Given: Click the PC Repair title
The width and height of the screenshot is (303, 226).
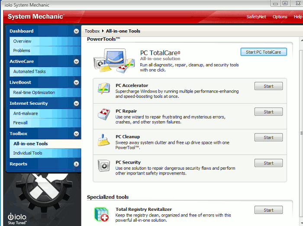Looking at the screenshot, I should (126, 111).
